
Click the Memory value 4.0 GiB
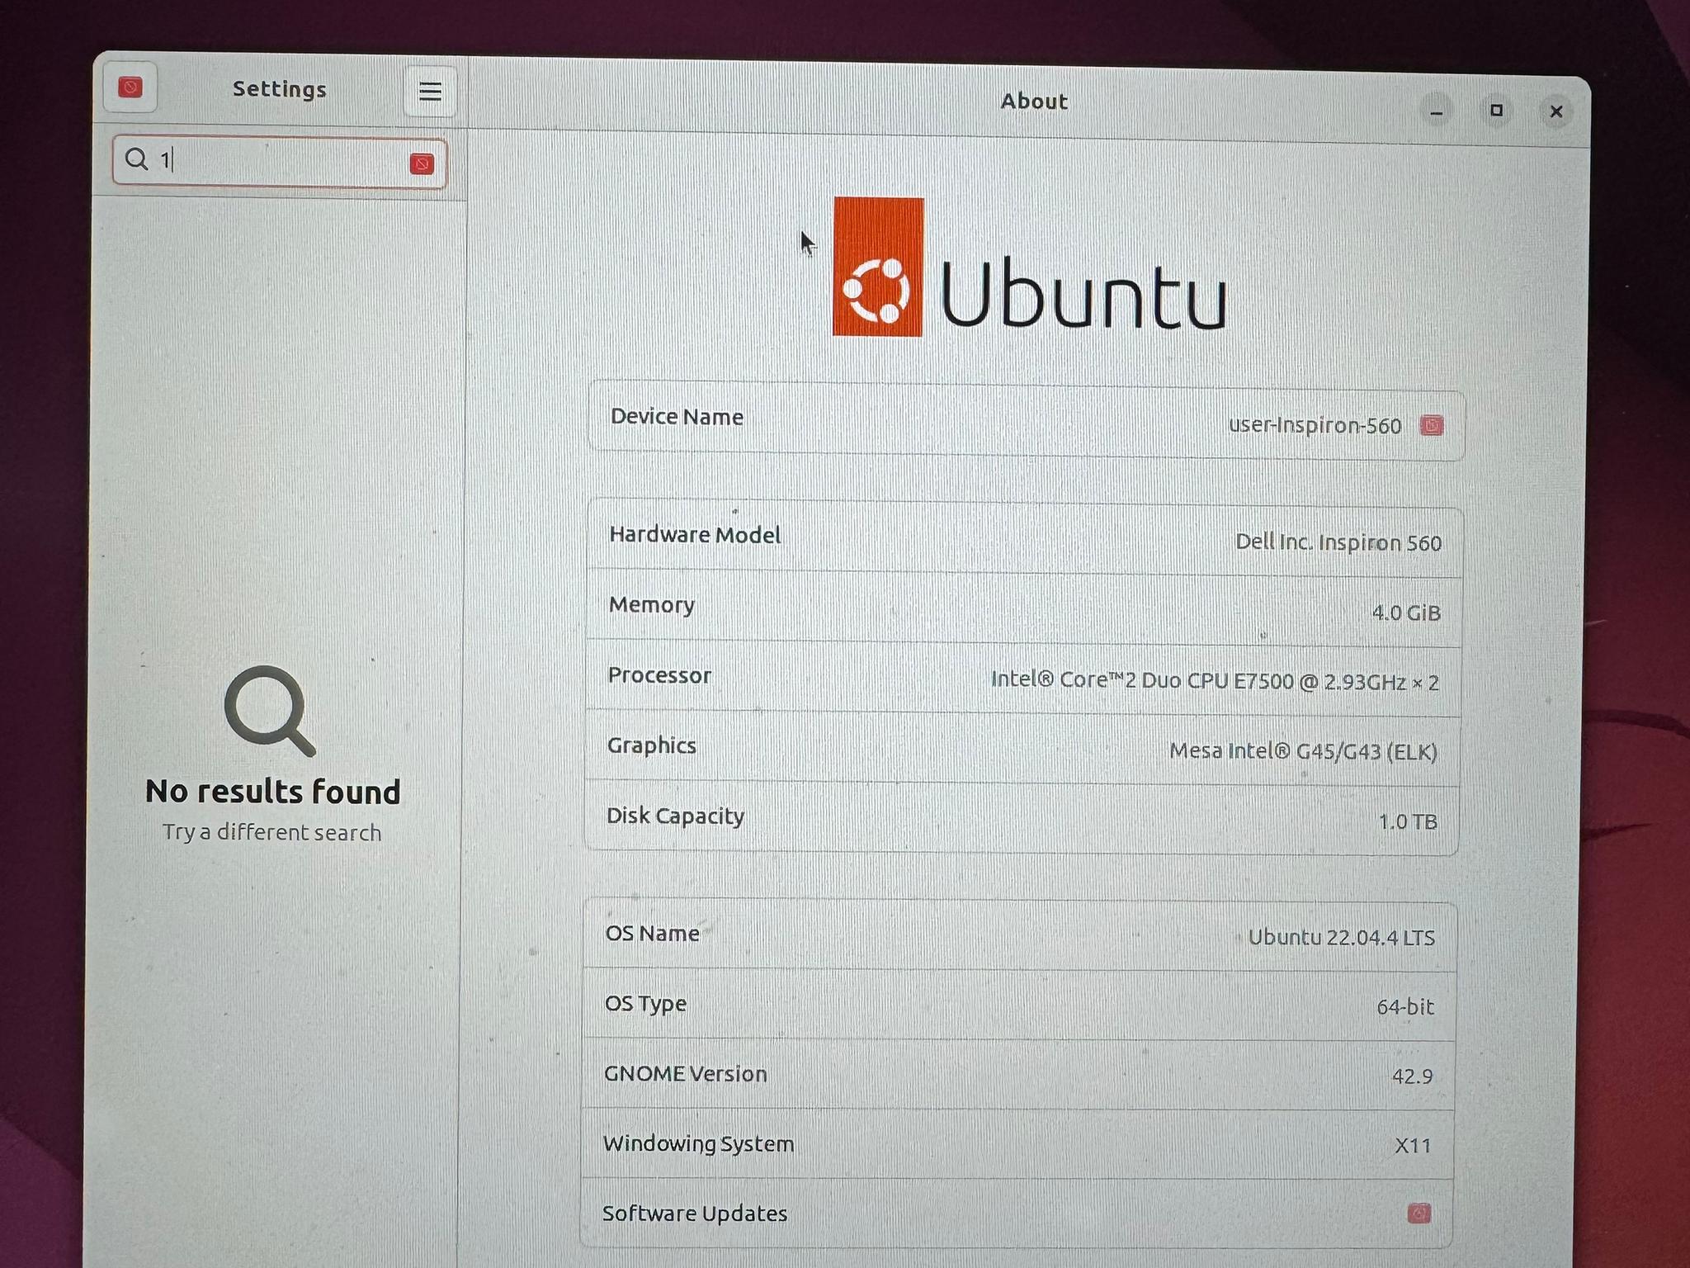coord(1406,613)
